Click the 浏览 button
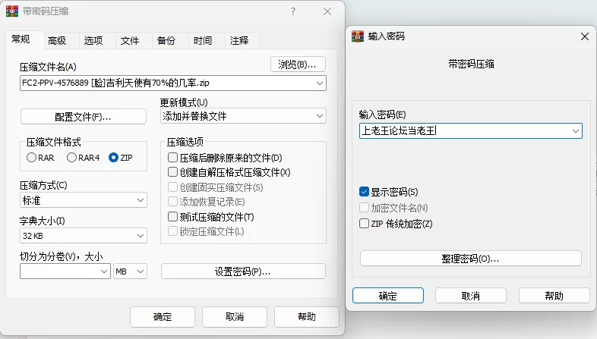The image size is (597, 339). click(x=298, y=64)
